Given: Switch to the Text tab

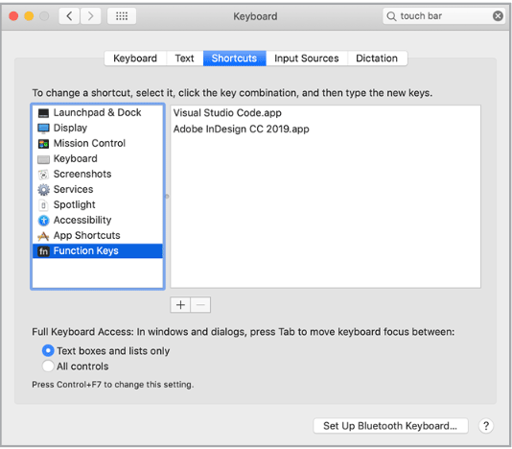Looking at the screenshot, I should (x=184, y=59).
